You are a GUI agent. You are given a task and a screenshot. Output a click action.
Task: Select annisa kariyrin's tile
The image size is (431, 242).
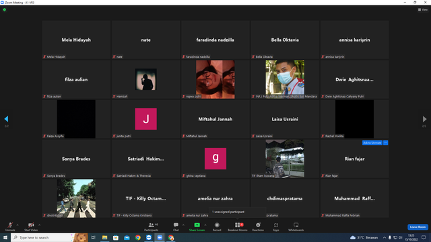click(354, 40)
